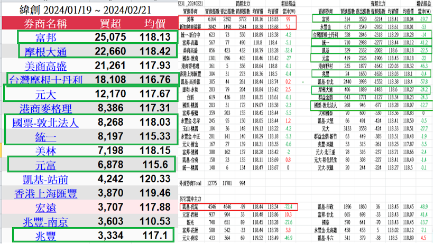Viewport: 434px width, 244px height.
Task: Open the 美商高盛 broker link
Action: [x=45, y=66]
